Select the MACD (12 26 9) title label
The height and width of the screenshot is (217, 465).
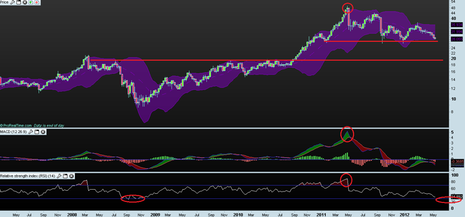click(x=13, y=131)
